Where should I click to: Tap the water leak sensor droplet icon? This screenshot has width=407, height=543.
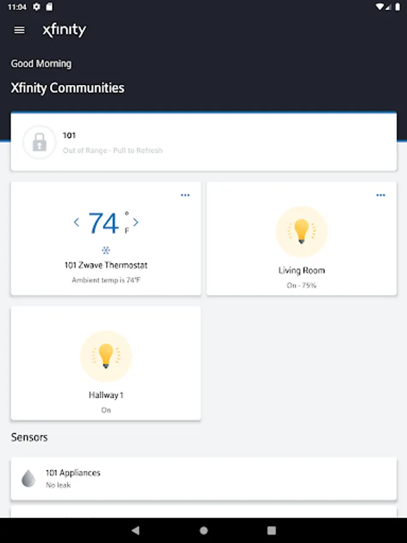(28, 478)
